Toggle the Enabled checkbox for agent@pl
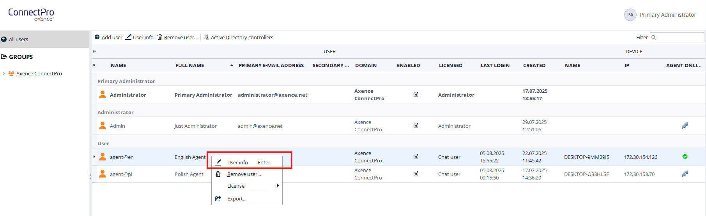Viewport: 706px width, 216px height. click(416, 174)
